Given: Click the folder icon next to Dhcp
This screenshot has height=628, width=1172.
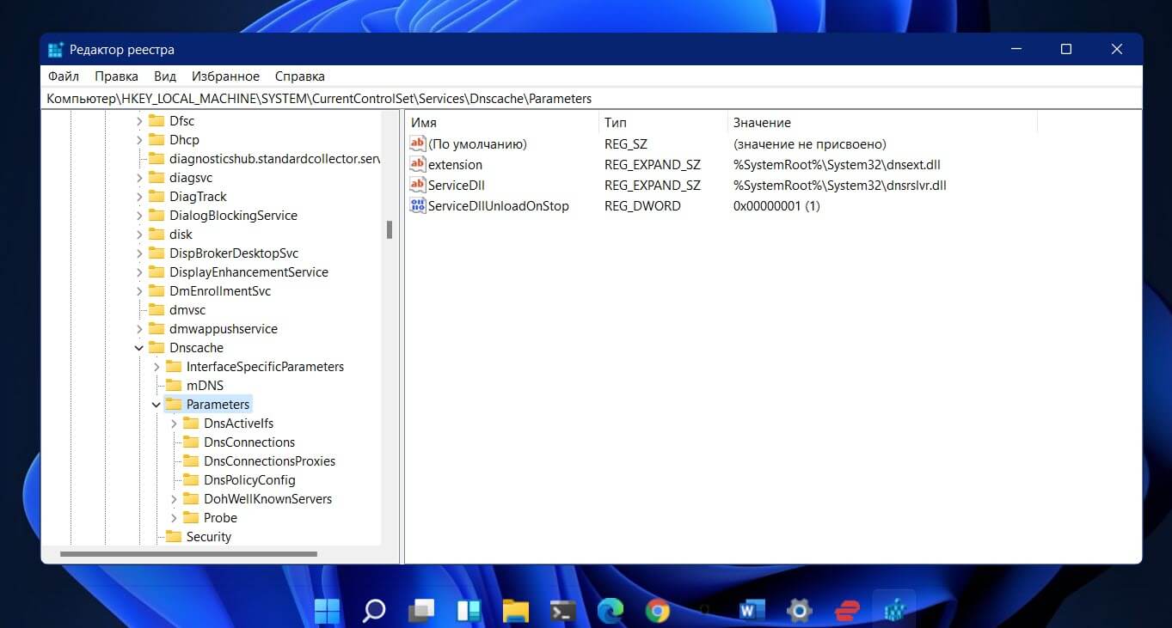Looking at the screenshot, I should pyautogui.click(x=156, y=140).
